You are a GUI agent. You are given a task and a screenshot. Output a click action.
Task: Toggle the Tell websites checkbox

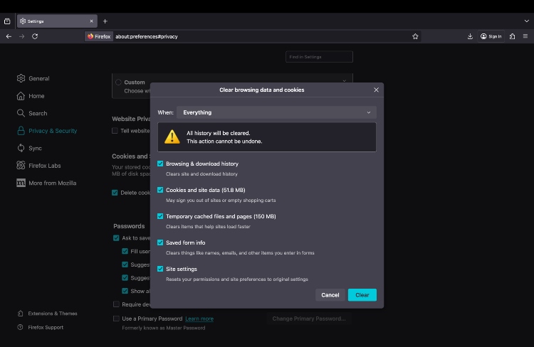coord(115,131)
